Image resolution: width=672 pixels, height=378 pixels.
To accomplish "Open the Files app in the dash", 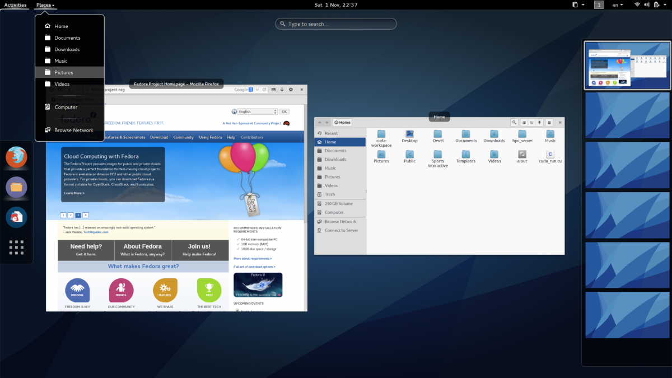I will [x=16, y=187].
